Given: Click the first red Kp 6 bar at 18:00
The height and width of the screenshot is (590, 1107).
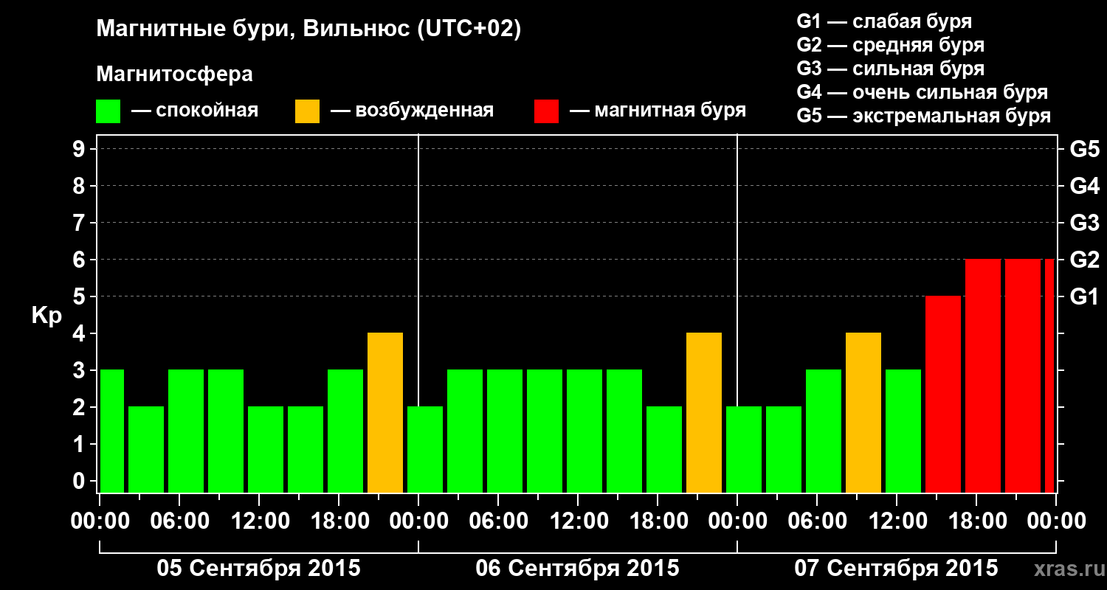Looking at the screenshot, I should pyautogui.click(x=983, y=376).
